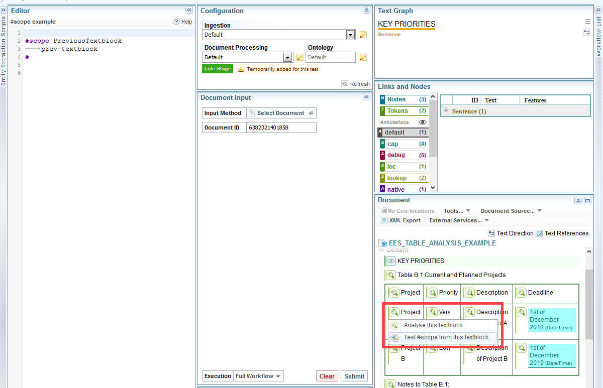The width and height of the screenshot is (603, 388).
Task: Click the Refresh icon in Configuration
Action: click(345, 84)
